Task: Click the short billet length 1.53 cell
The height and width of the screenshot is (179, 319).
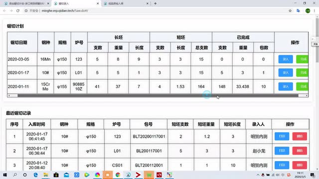Action: point(180,87)
